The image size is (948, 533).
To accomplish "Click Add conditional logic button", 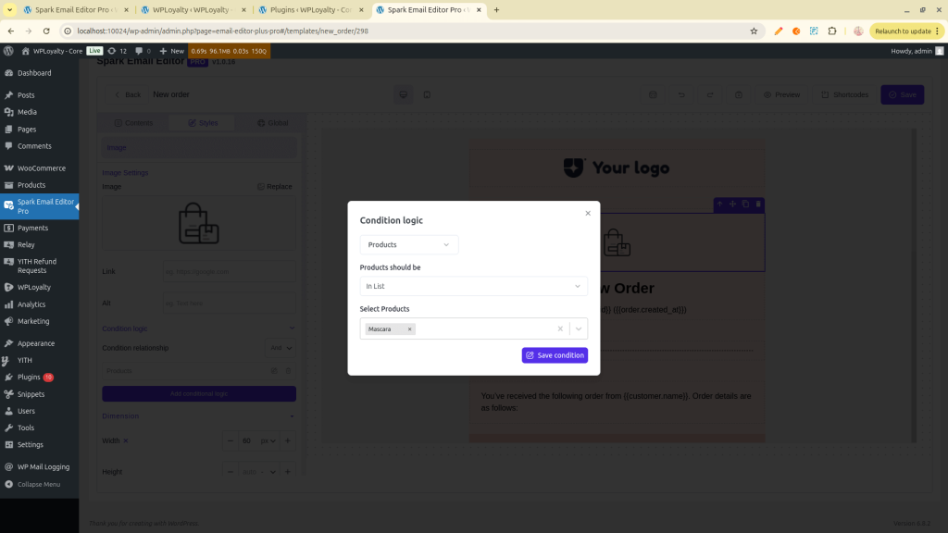I will [x=199, y=394].
